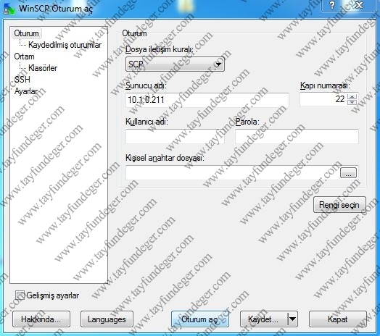Browse for private key file with ... button

pyautogui.click(x=348, y=173)
